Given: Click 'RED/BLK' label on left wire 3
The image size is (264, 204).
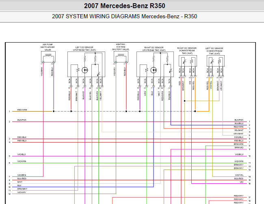Looking at the screenshot, I should click(22, 137).
